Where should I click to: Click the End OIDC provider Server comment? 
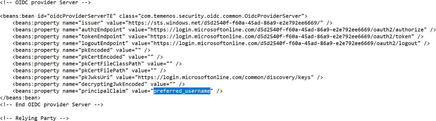click(x=52, y=104)
